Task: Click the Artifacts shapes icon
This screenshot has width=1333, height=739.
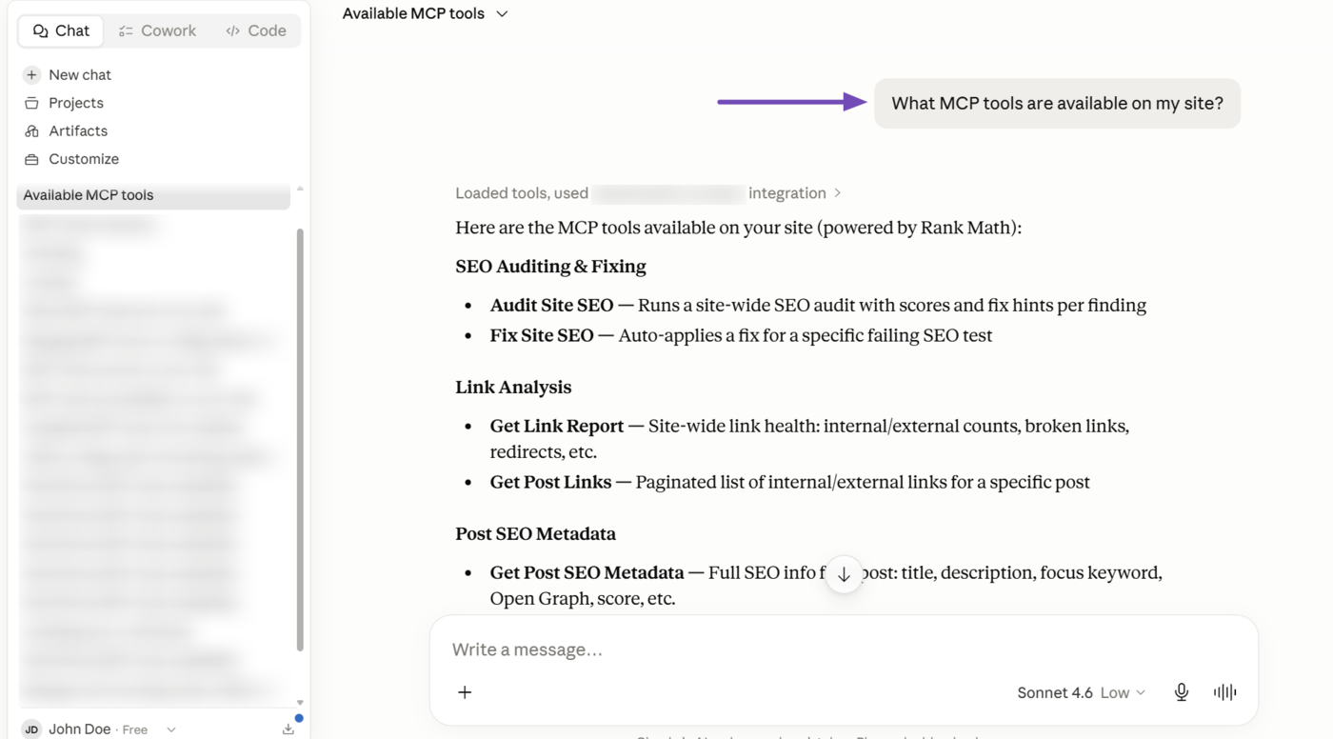Action: click(x=31, y=130)
